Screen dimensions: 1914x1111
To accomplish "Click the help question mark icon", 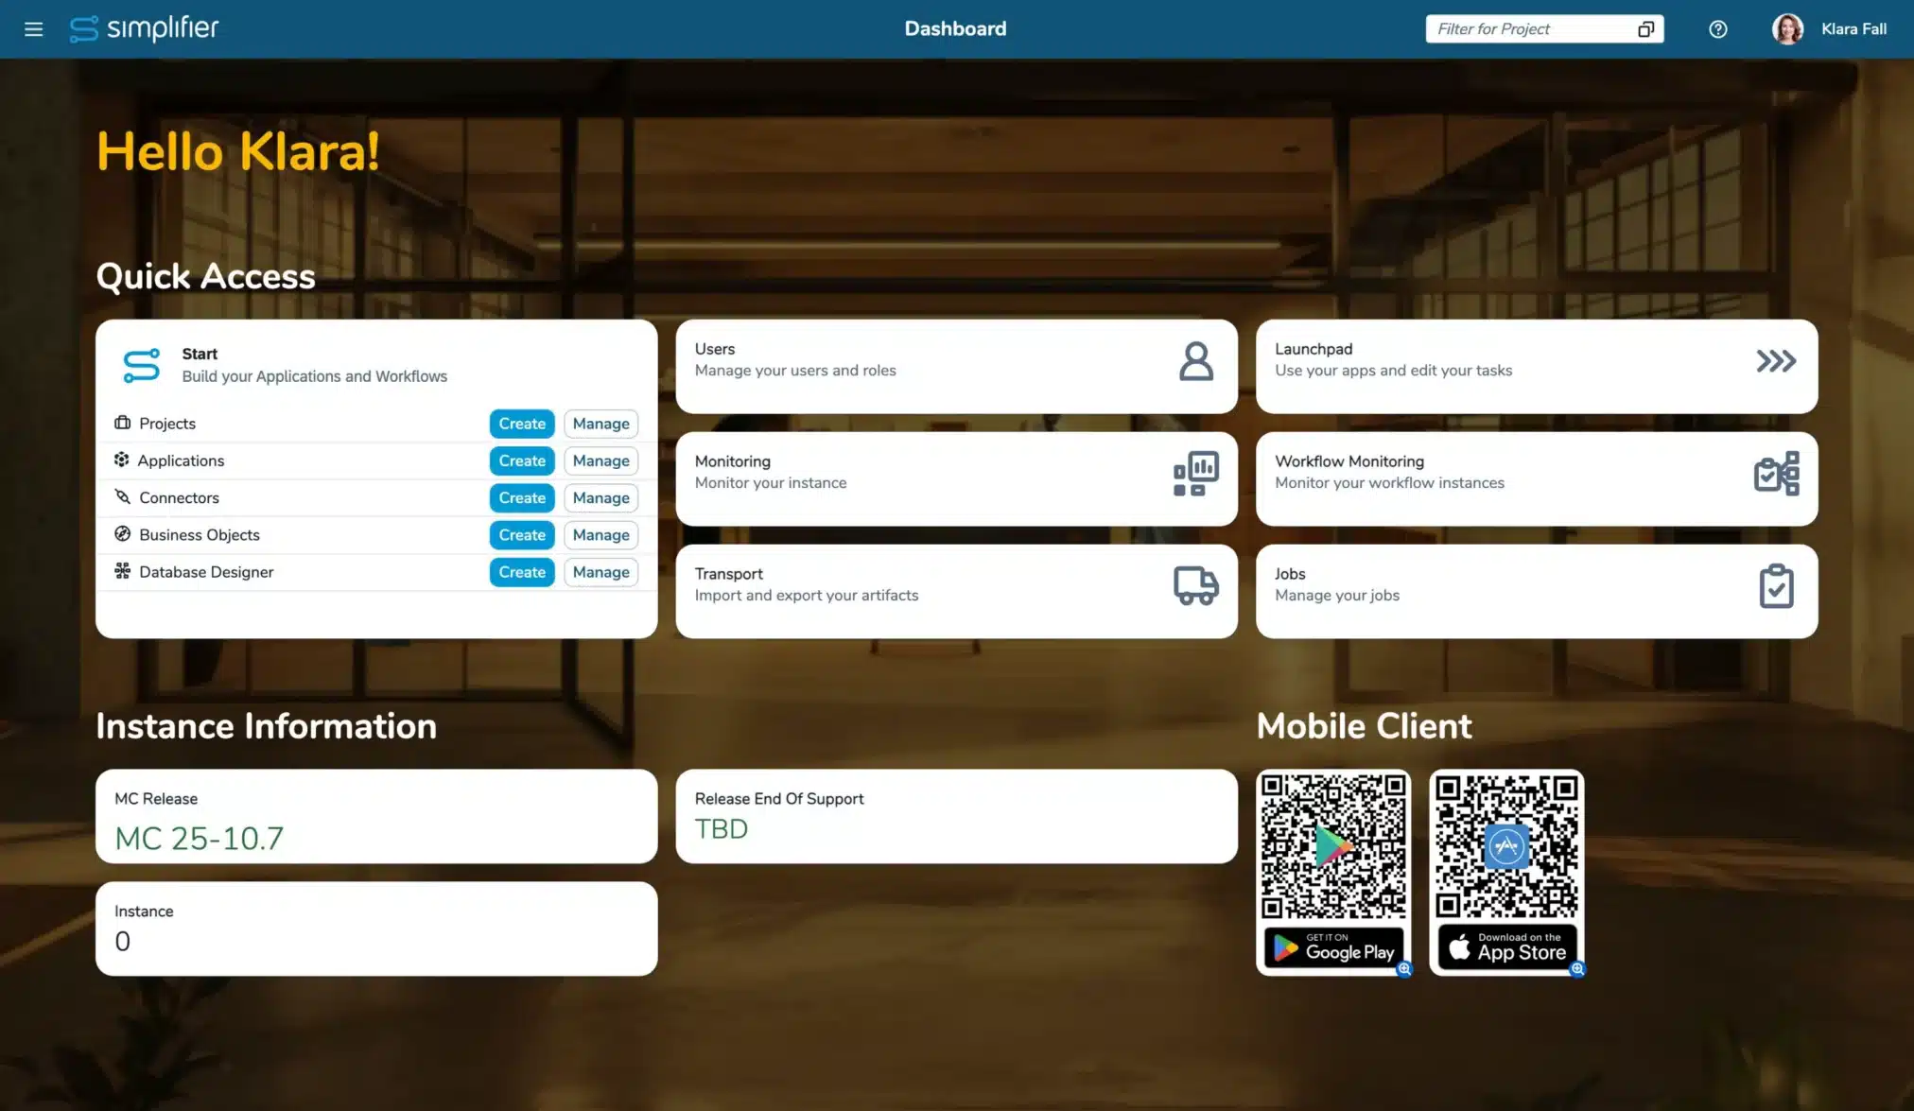I will (1717, 29).
